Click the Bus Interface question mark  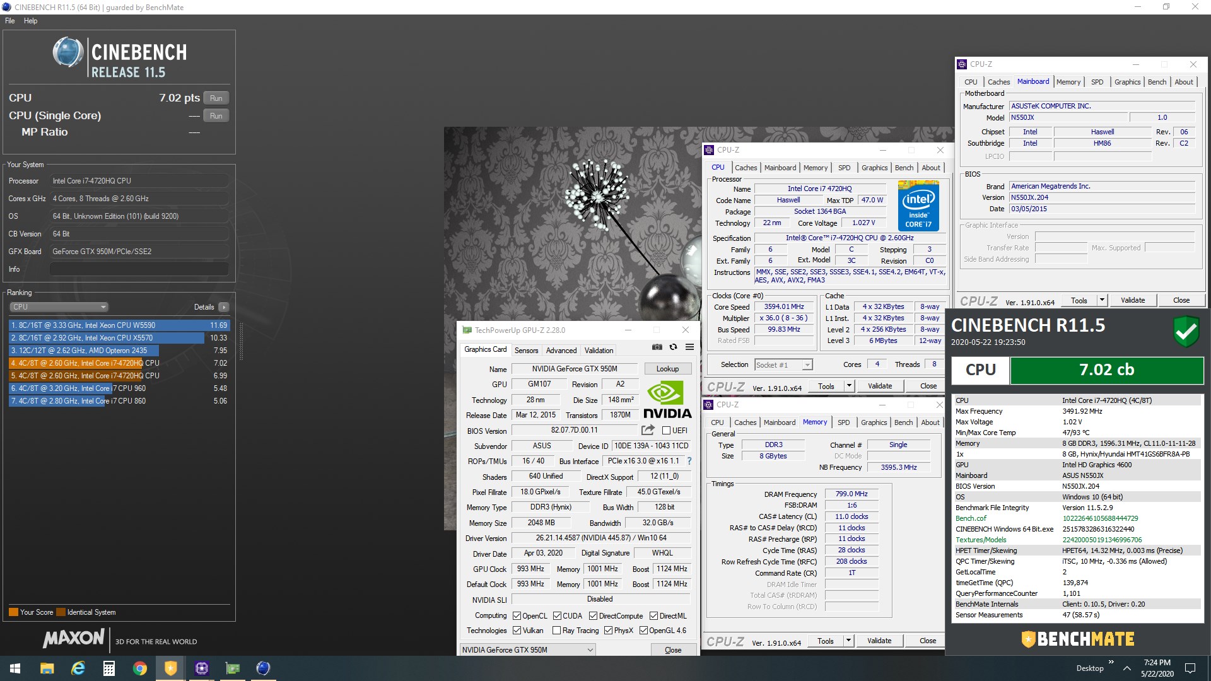(x=689, y=461)
